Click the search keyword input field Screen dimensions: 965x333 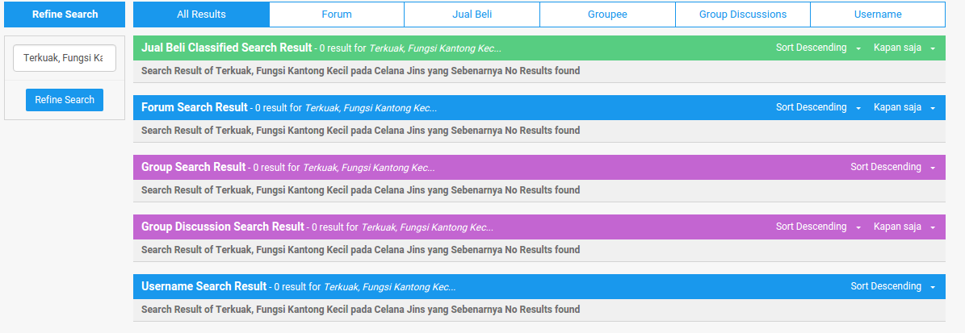65,58
